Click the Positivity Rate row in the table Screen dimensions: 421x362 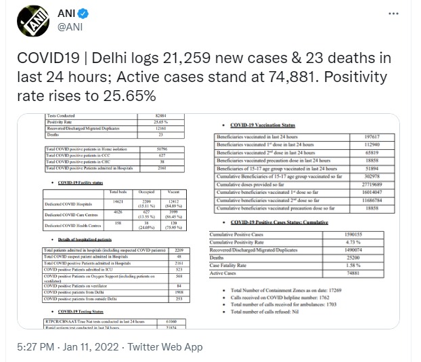click(114, 122)
